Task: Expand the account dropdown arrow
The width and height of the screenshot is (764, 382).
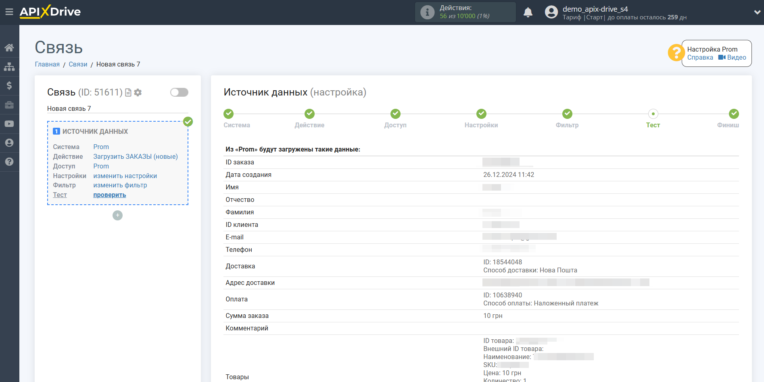Action: [x=757, y=12]
